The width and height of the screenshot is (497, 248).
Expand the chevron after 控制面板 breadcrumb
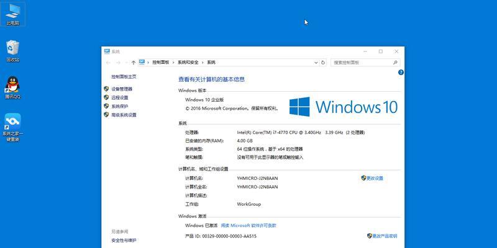coord(173,63)
